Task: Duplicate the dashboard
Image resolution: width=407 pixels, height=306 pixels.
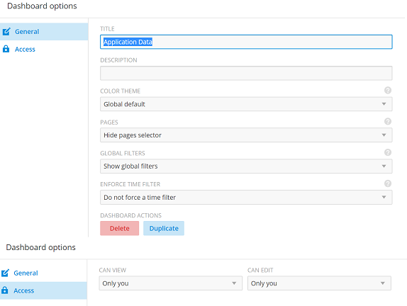Action: pyautogui.click(x=164, y=228)
